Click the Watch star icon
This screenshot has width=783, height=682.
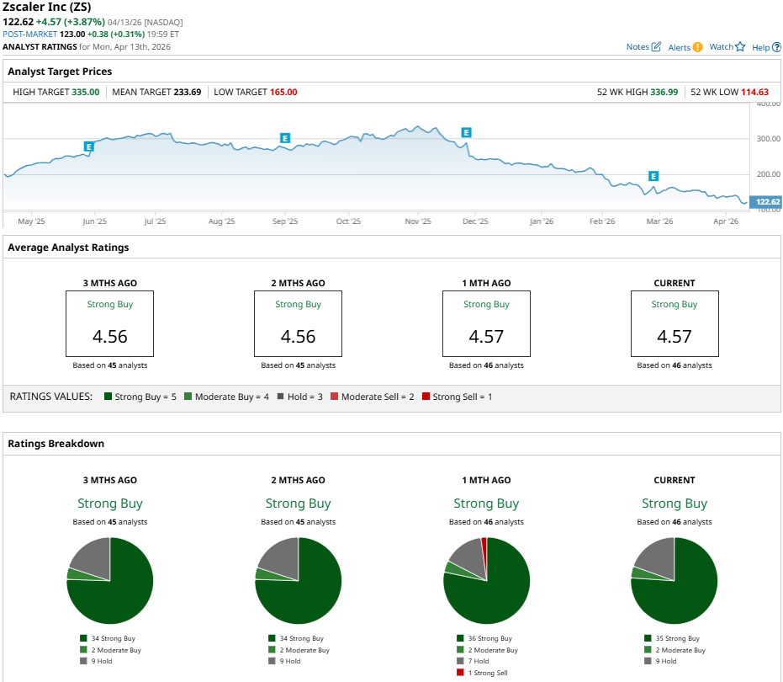(740, 47)
